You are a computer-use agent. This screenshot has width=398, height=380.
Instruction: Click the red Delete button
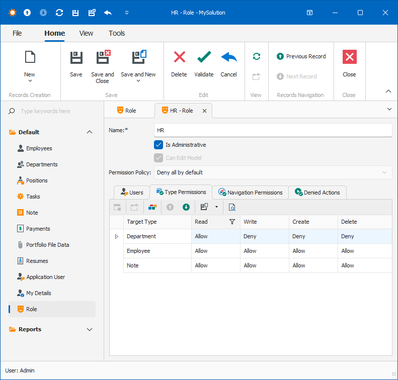[179, 64]
